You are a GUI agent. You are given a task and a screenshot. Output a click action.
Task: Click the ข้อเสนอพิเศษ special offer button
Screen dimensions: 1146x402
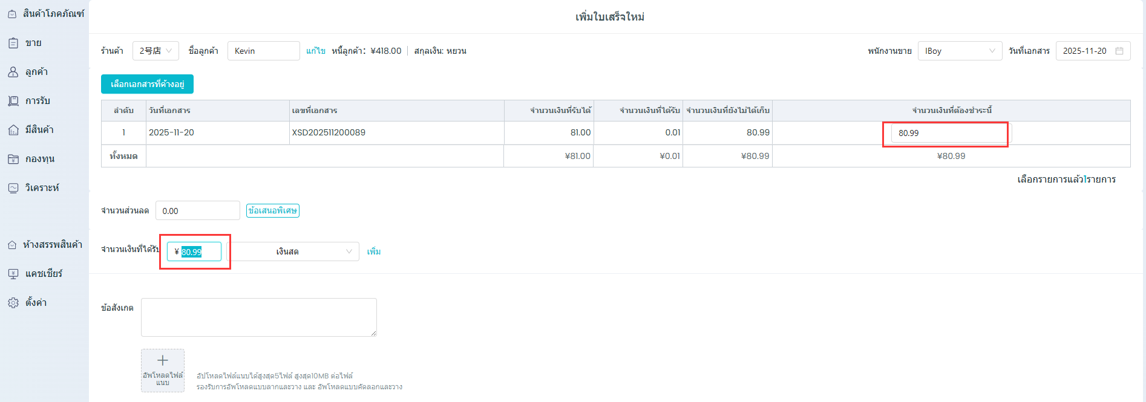click(x=272, y=210)
